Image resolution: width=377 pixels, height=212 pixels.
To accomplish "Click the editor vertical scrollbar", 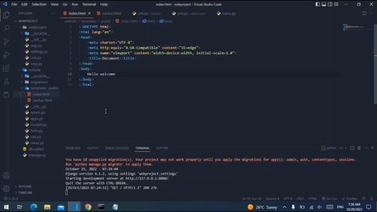I will tap(375, 64).
